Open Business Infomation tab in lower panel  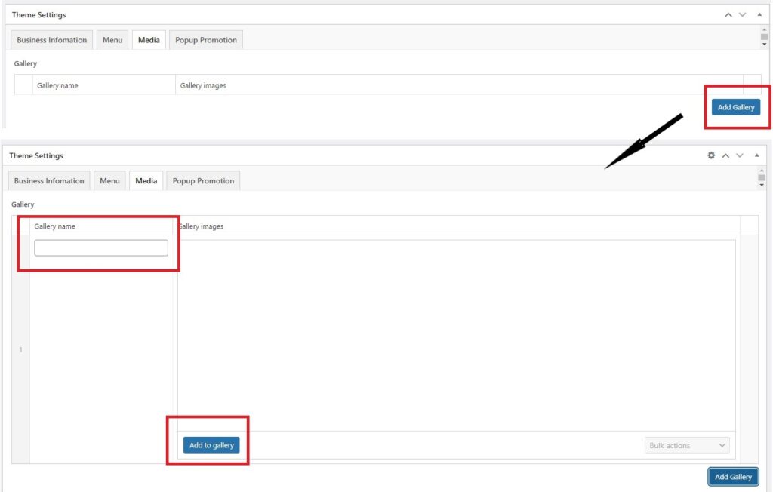tap(49, 181)
